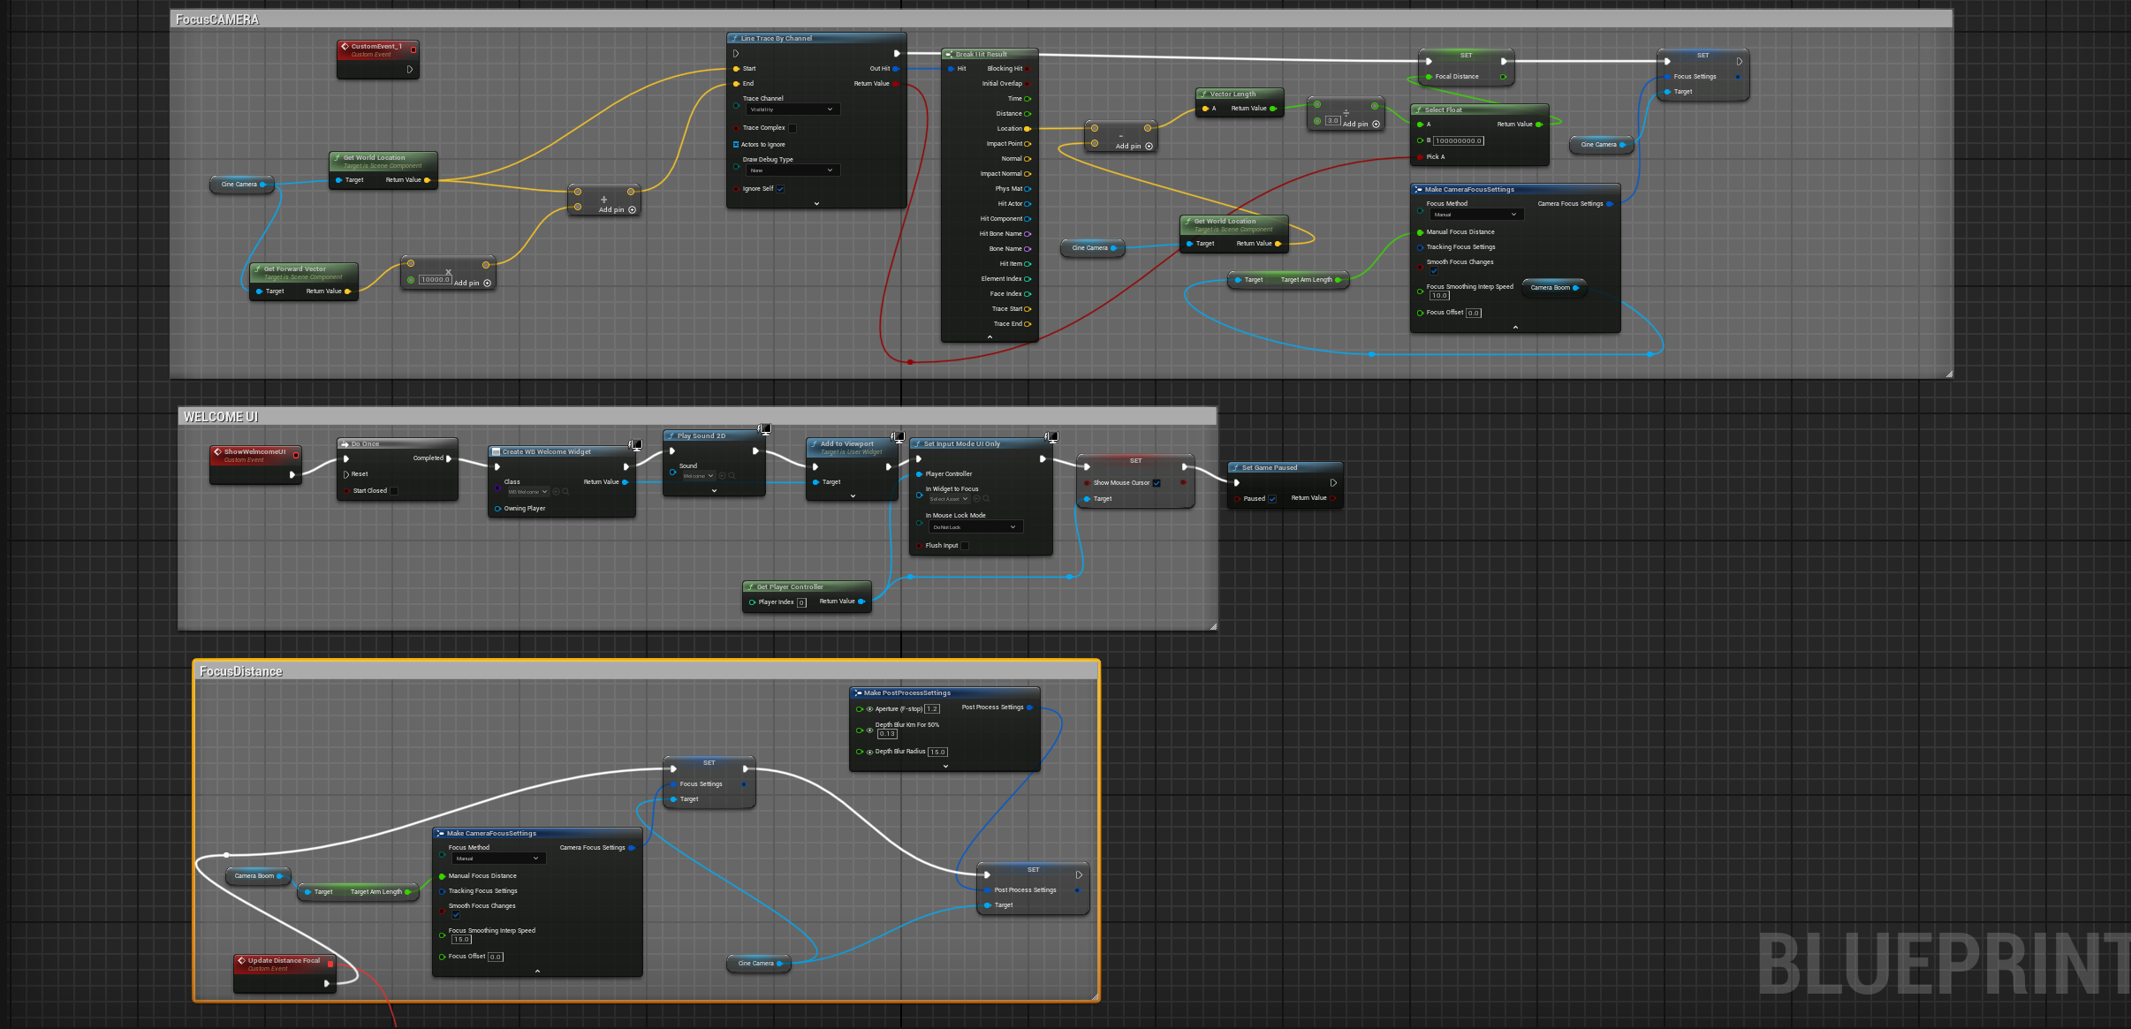Viewport: 2131px width, 1029px height.
Task: Click the B value field on Select Float
Action: 1459,141
